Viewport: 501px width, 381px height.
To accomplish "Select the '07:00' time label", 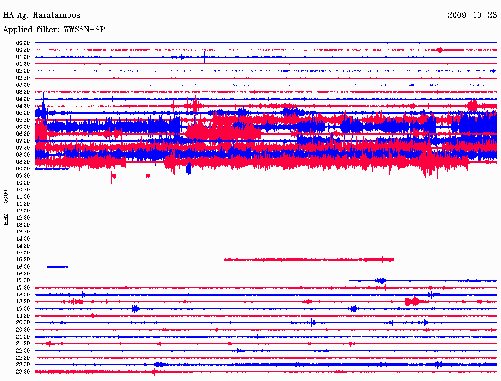I will (23, 141).
